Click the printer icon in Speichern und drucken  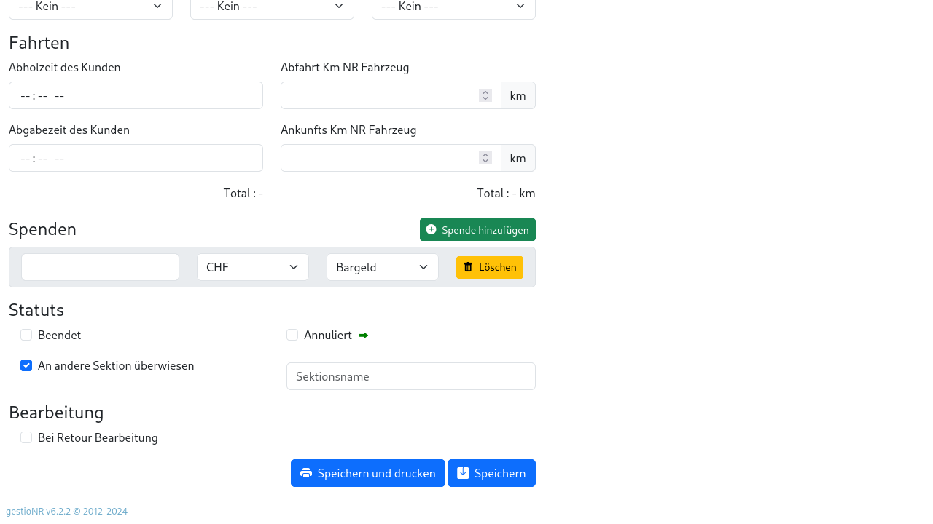point(306,473)
